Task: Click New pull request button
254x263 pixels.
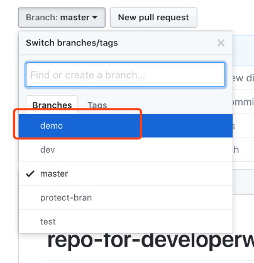Action: click(x=153, y=18)
